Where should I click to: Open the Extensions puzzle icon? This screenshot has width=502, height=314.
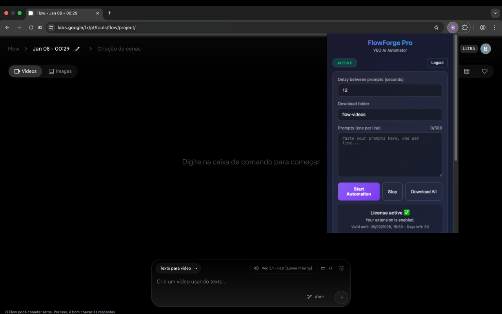click(x=465, y=27)
